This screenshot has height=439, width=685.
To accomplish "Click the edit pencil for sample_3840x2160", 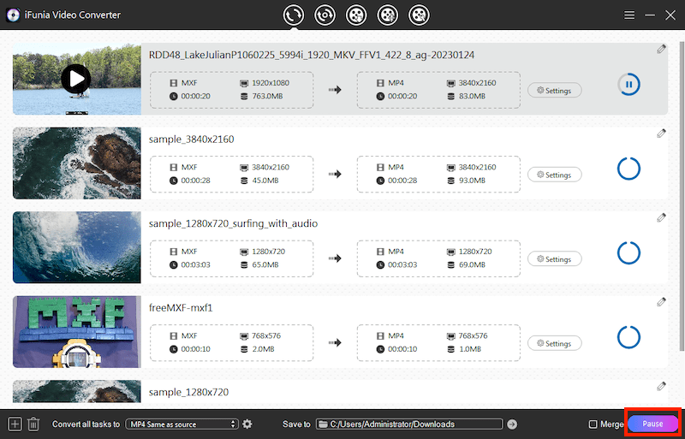I will [x=661, y=133].
